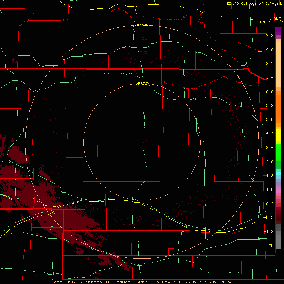
Task: Click the "TH" threshold label on legend
Action: tap(271, 246)
